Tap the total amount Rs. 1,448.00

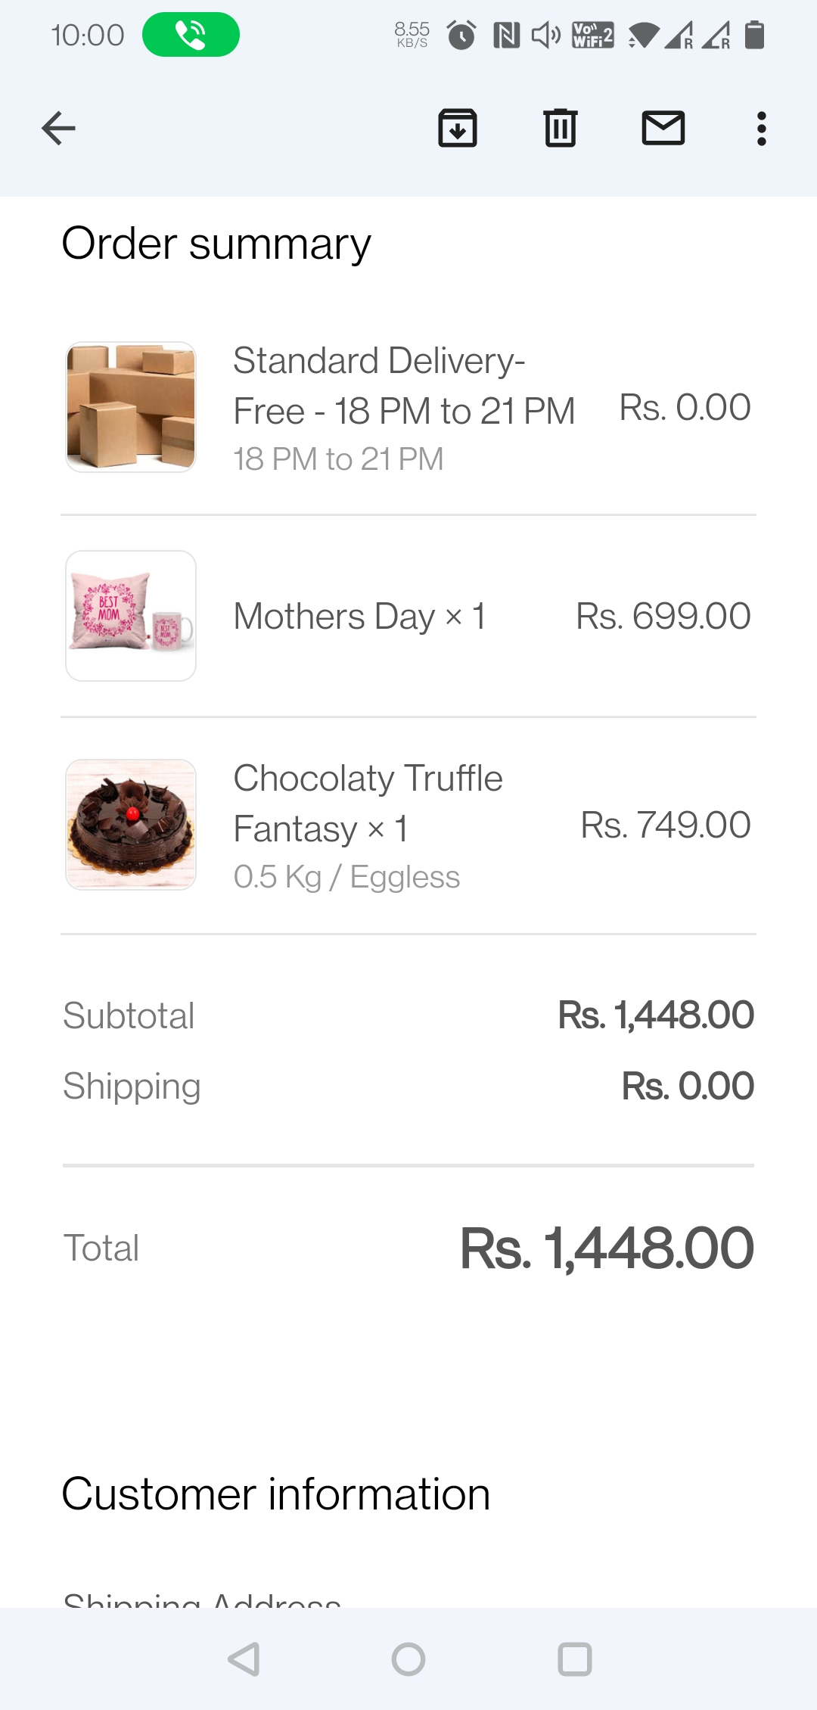(607, 1248)
